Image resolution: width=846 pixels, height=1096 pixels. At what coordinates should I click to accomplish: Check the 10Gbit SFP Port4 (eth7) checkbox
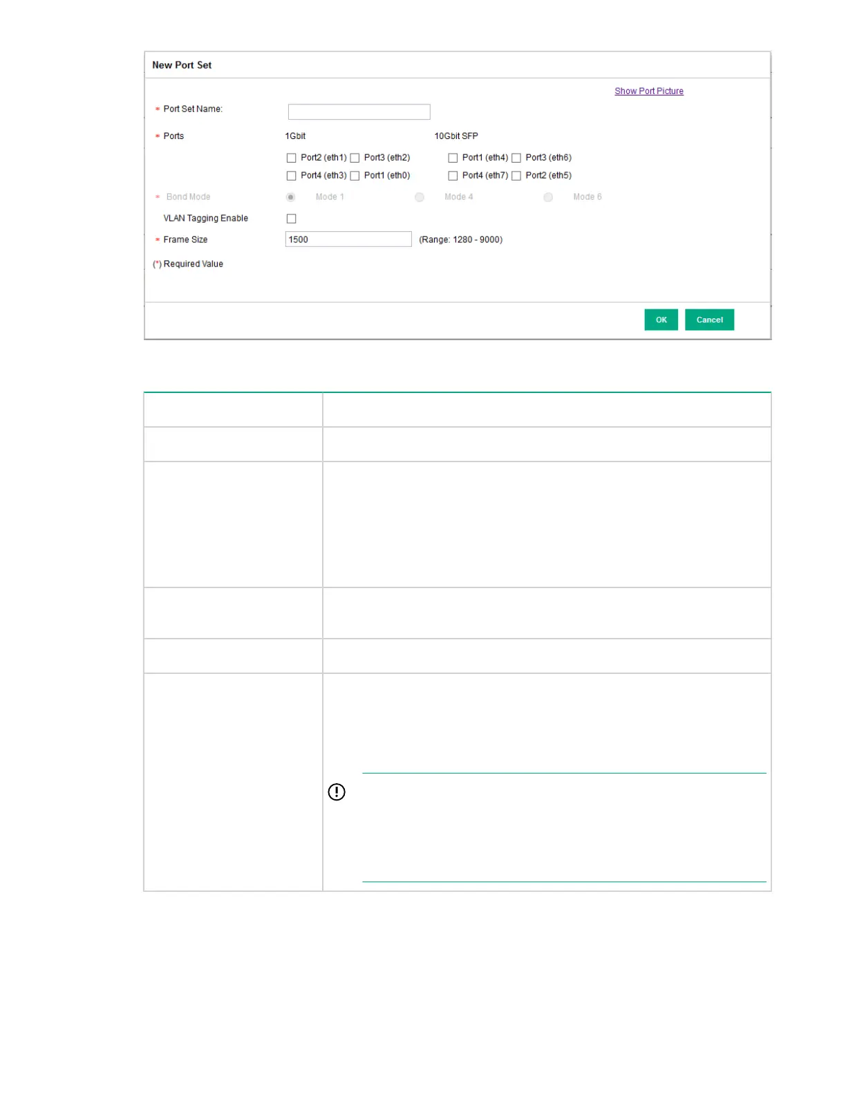453,176
